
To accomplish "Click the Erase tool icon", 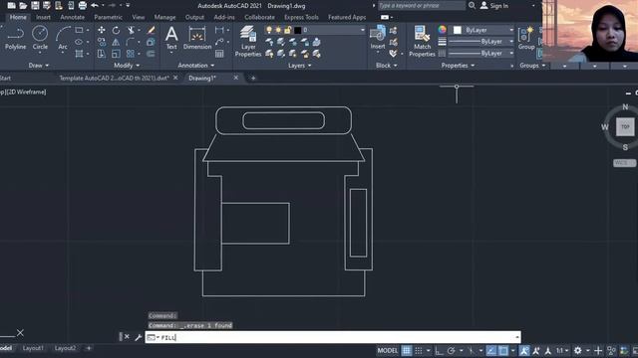I will coord(151,30).
